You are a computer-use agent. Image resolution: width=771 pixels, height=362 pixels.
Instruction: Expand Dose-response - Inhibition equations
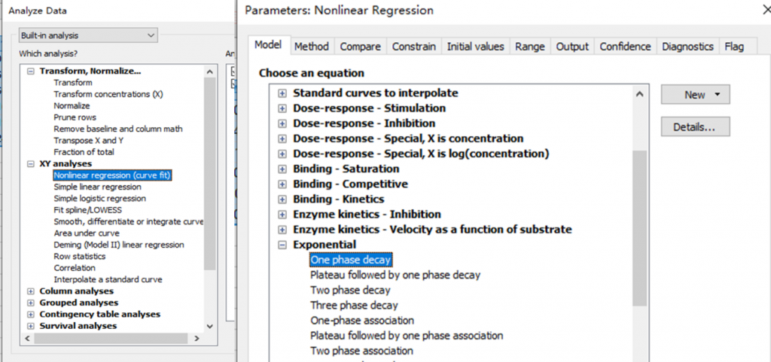tap(282, 123)
